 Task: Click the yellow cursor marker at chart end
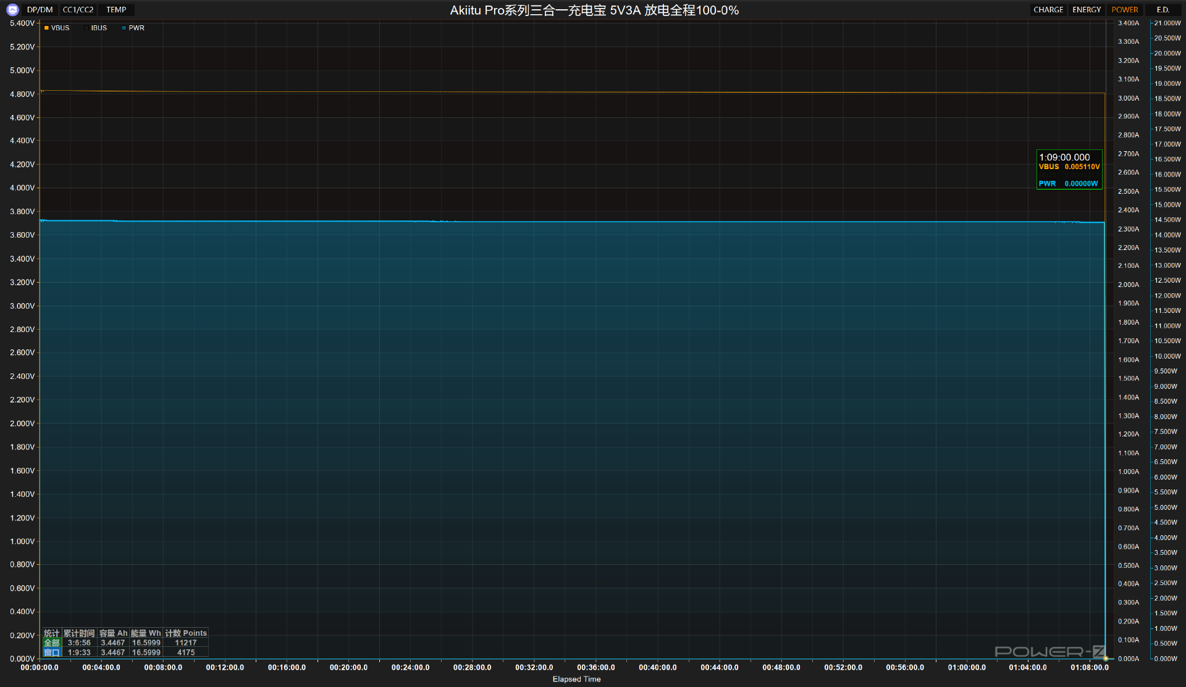pyautogui.click(x=1105, y=659)
